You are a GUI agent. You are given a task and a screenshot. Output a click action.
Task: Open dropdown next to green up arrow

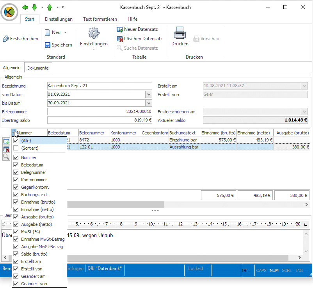57,7
